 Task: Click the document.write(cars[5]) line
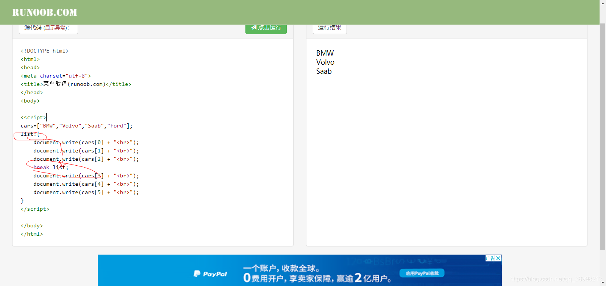click(x=86, y=192)
